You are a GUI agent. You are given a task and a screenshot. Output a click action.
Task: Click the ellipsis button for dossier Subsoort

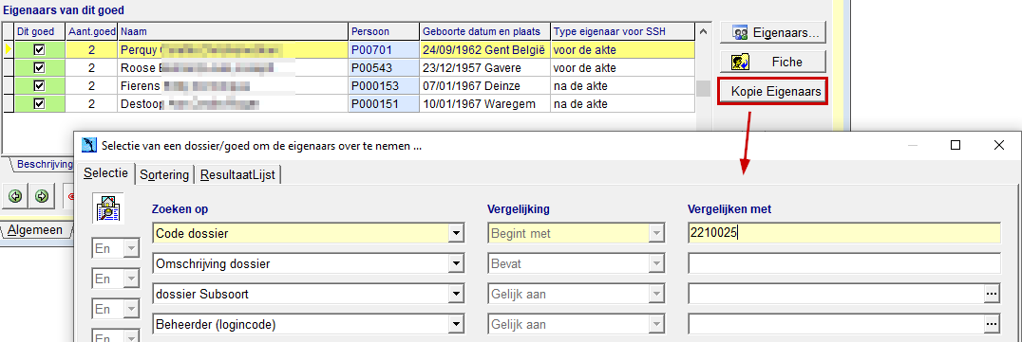click(992, 294)
